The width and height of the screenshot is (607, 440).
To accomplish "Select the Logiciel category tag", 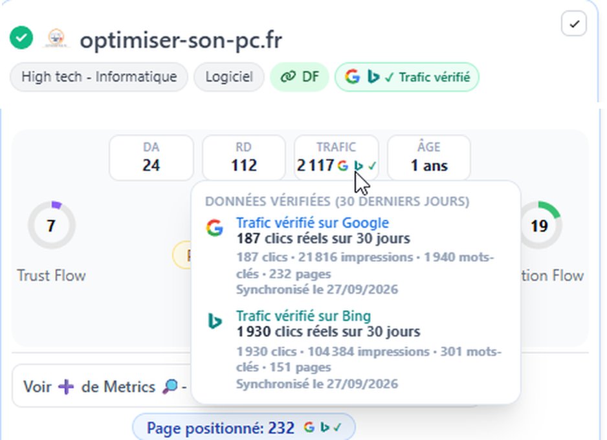I will pos(229,76).
